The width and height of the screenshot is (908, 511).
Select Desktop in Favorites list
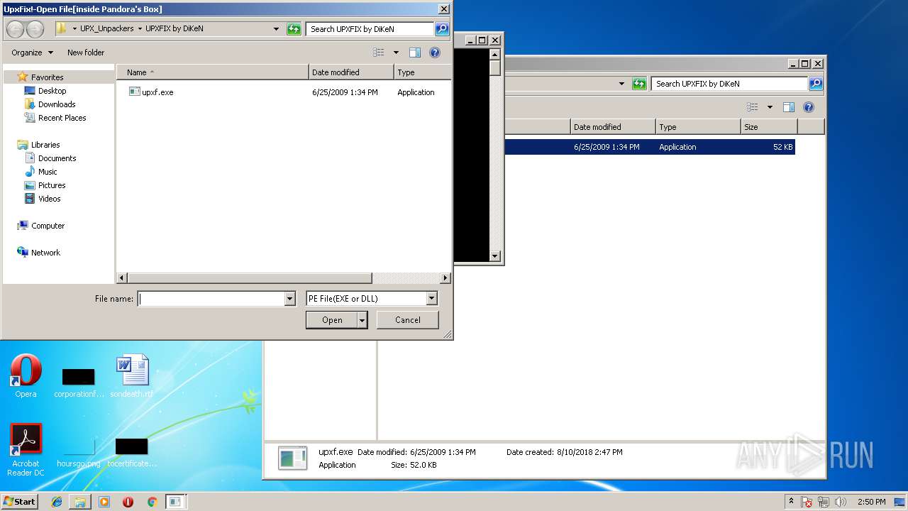pos(52,91)
